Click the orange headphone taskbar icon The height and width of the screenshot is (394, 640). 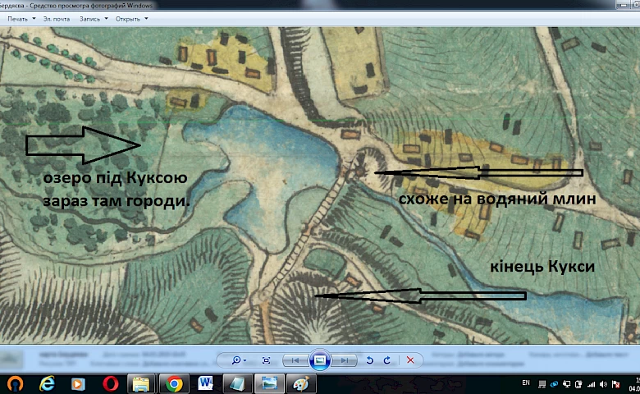(x=15, y=384)
